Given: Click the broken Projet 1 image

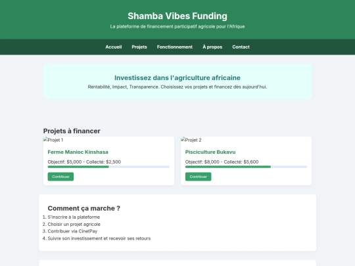Looking at the screenshot, I should click(x=53, y=140).
